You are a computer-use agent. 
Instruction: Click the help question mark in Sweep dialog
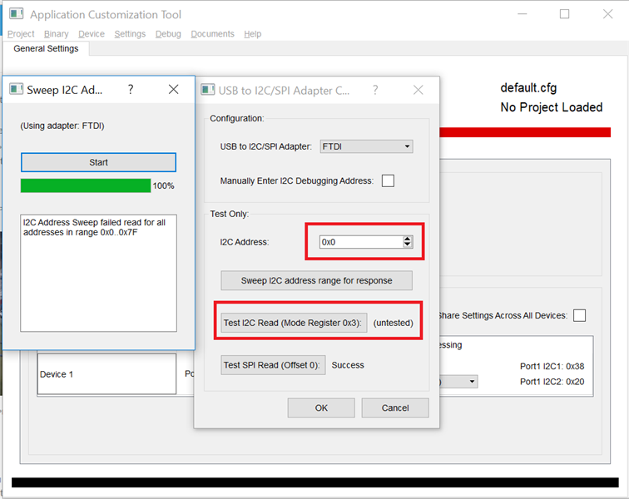[131, 89]
